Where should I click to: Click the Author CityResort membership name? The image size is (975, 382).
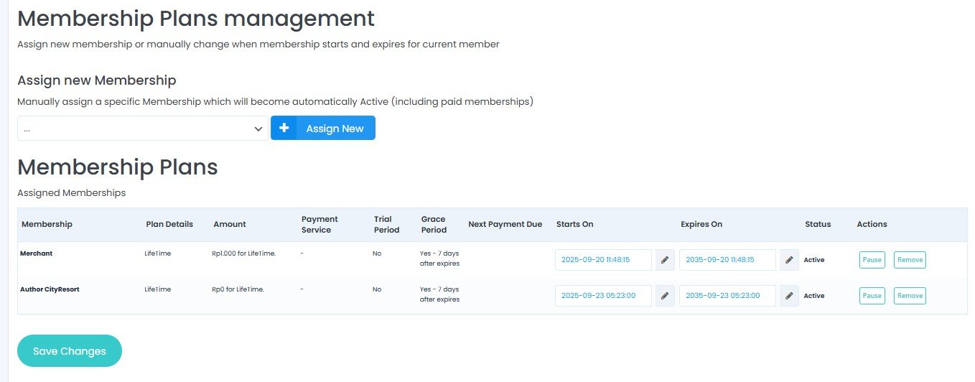(x=50, y=289)
